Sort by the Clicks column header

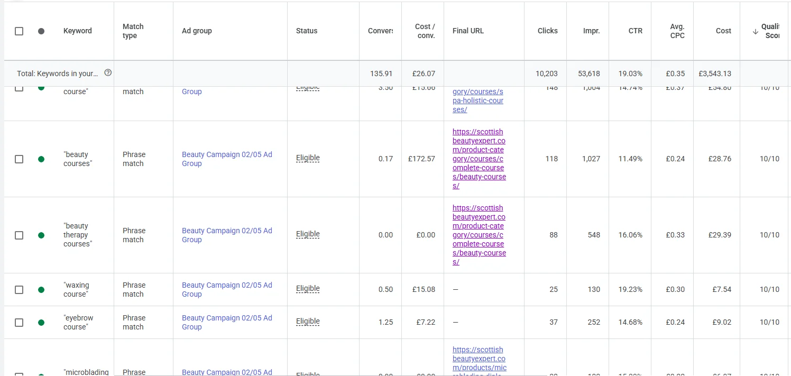click(x=548, y=31)
